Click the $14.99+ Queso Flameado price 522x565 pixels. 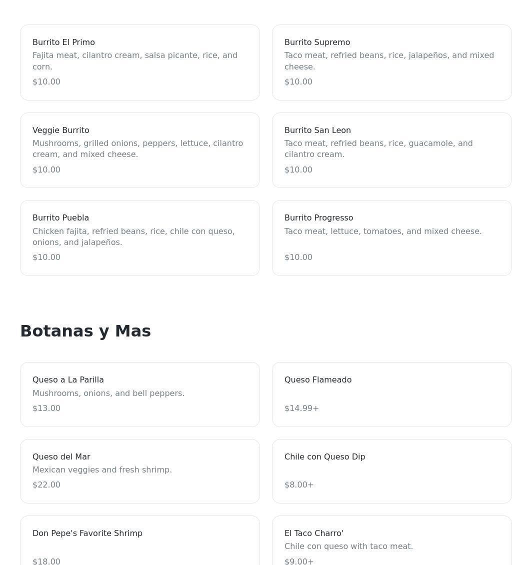click(301, 408)
